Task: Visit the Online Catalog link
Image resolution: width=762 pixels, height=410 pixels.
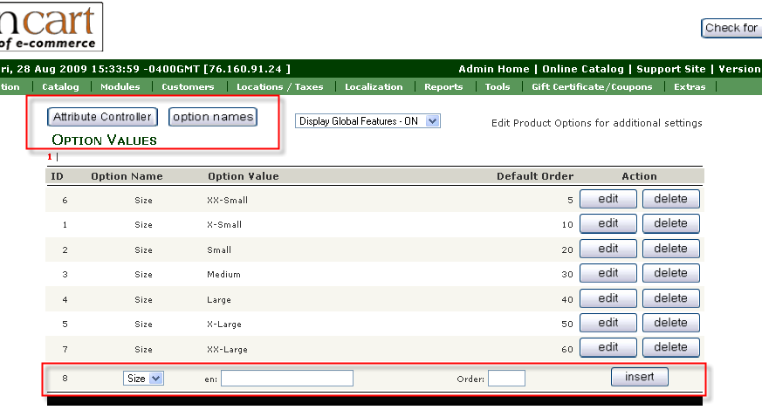Action: point(583,69)
